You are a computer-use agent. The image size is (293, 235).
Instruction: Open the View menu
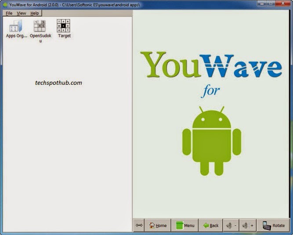(21, 13)
